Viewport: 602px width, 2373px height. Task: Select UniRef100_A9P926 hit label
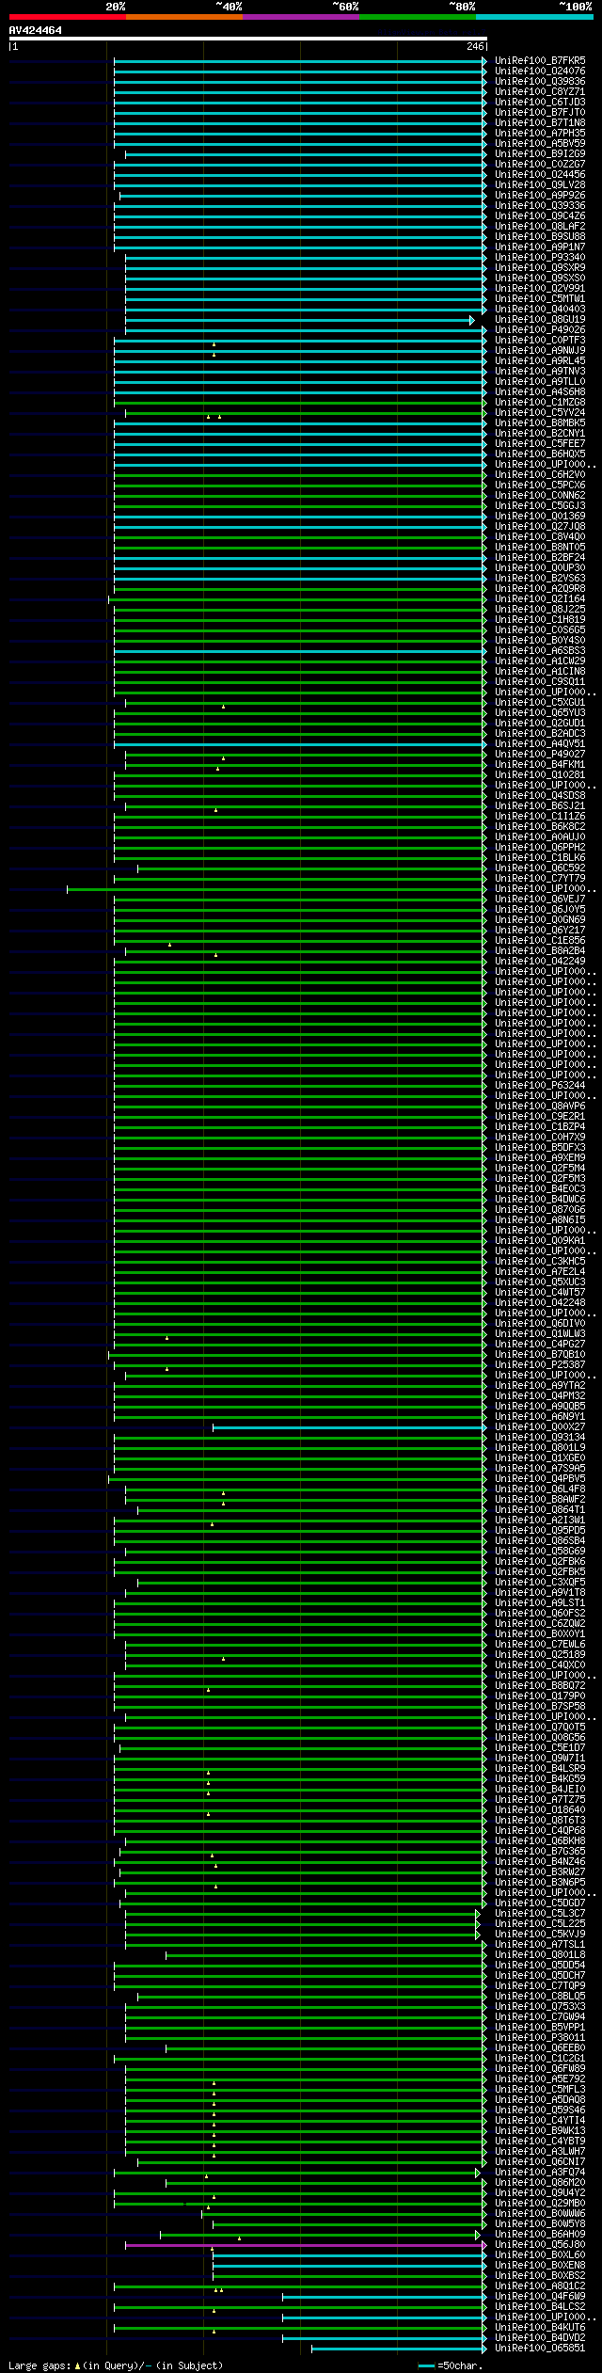click(540, 196)
